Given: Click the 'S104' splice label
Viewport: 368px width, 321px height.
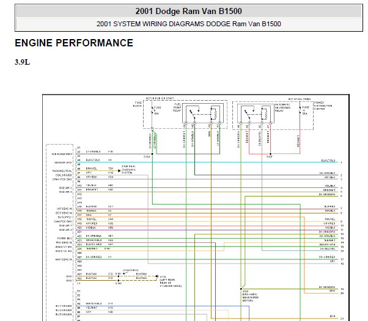Looking at the screenshot, I should 147,157.
